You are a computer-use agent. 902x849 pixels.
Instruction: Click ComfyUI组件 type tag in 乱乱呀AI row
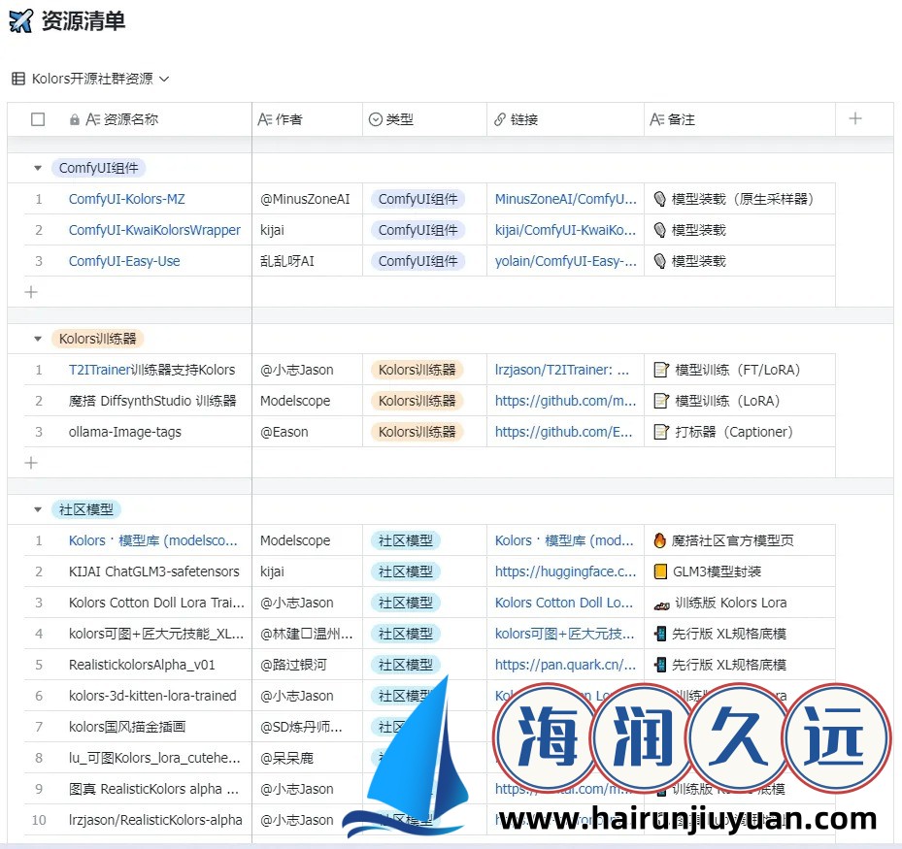tap(418, 261)
